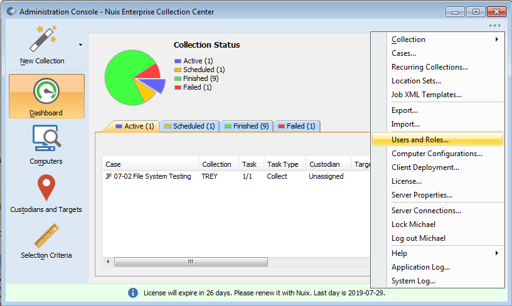Sort by the Collection column header
The height and width of the screenshot is (306, 512).
click(218, 164)
